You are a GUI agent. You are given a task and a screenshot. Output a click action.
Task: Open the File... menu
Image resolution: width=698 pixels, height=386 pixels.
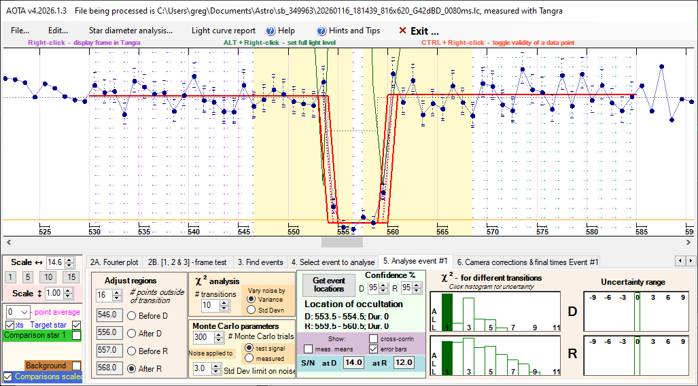tap(20, 31)
